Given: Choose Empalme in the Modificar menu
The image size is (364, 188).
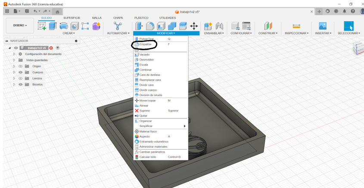Looking at the screenshot, I should 161,44.
